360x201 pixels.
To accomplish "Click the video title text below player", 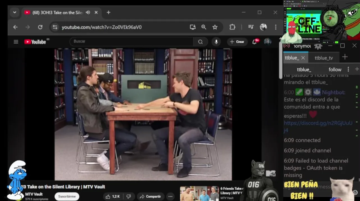I will point(64,187).
